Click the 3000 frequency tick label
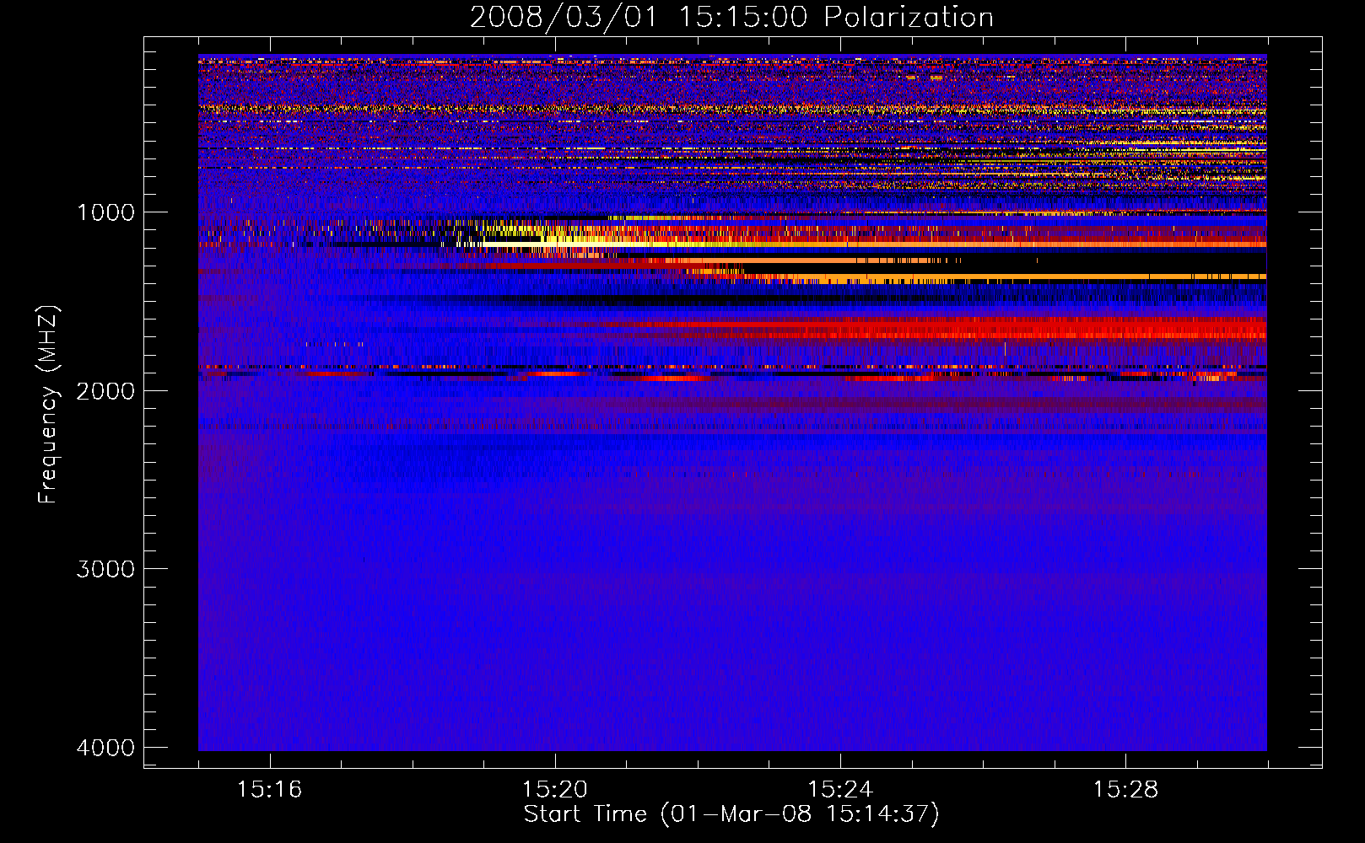 tap(105, 569)
